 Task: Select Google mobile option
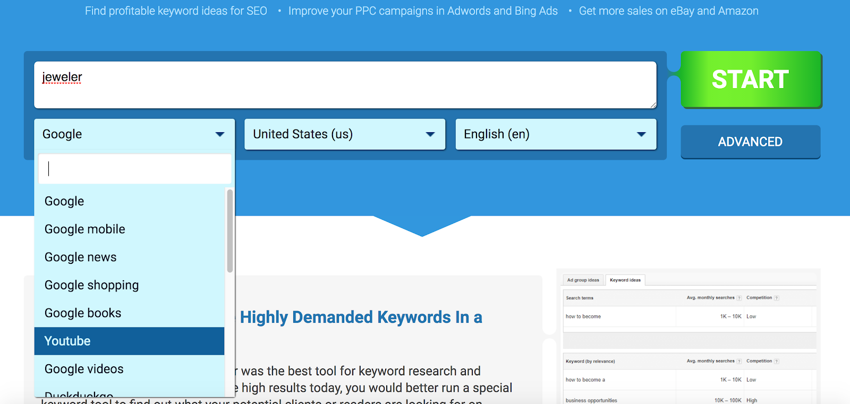[130, 229]
